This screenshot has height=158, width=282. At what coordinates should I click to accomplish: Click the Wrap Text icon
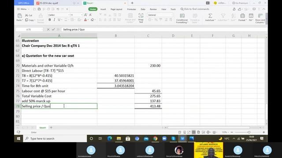pos(141,16)
